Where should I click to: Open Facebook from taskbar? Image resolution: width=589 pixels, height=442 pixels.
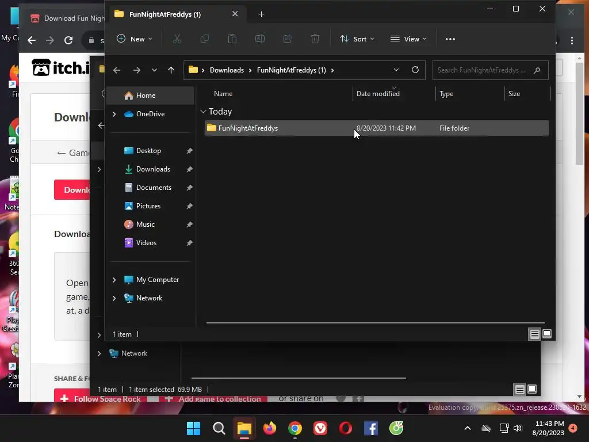[x=371, y=428]
